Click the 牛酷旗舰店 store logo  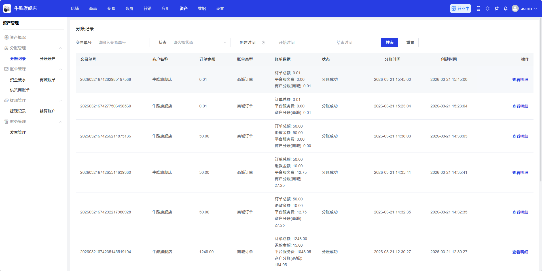7,9
